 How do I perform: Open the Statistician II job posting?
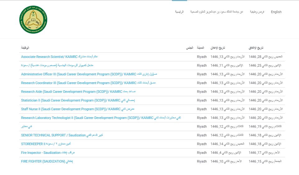[78, 100]
